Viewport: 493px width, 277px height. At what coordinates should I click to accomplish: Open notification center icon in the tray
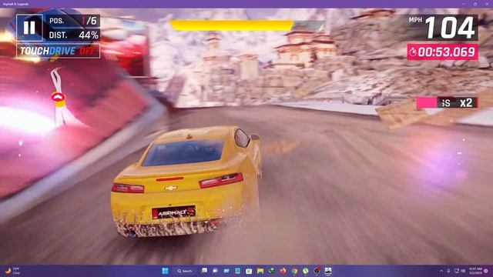486,271
